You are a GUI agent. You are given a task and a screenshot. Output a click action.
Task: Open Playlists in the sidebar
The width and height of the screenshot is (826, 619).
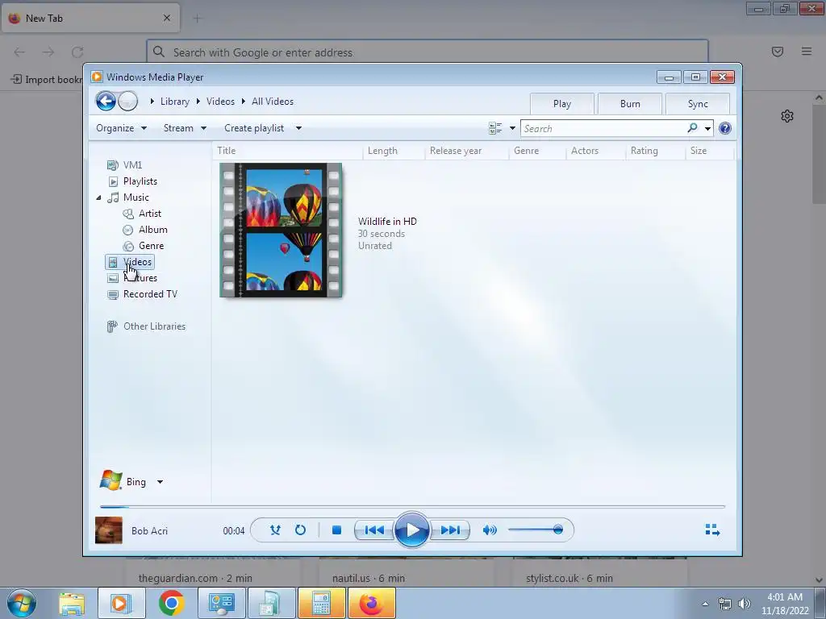point(140,181)
